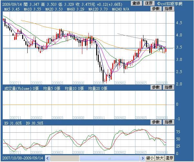
Task: Click the MA240 N/A value
Action: coord(121,9)
